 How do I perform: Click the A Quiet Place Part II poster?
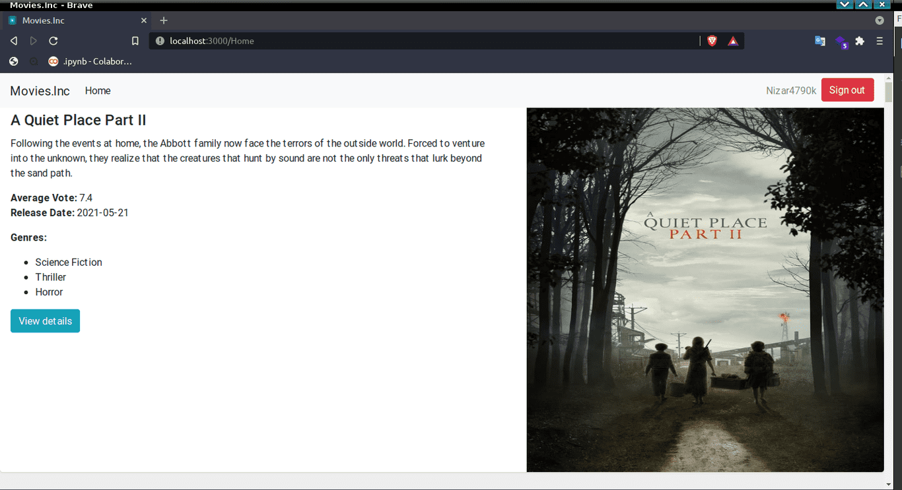pos(705,290)
